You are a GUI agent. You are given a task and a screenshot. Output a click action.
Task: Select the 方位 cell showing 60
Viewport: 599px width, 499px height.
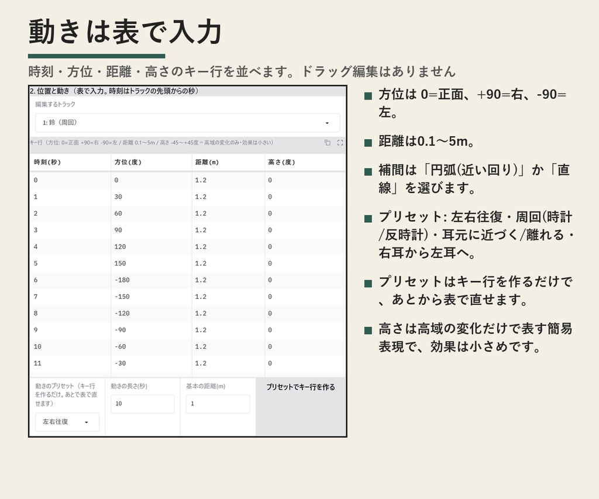click(152, 214)
